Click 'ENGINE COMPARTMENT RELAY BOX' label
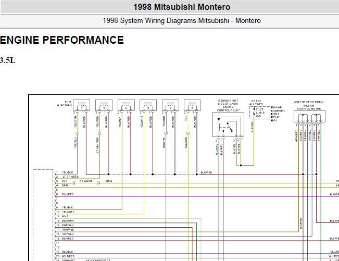This screenshot has width=339, height=261. 278,114
